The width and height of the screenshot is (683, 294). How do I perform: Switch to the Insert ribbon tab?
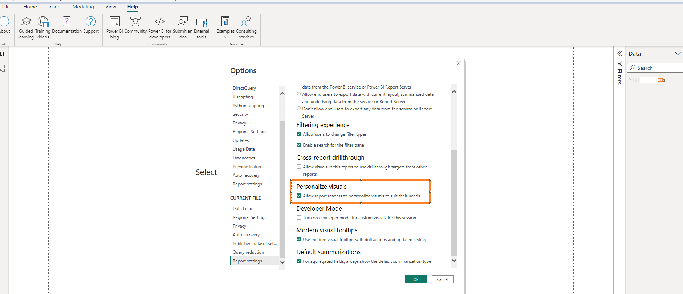point(55,7)
